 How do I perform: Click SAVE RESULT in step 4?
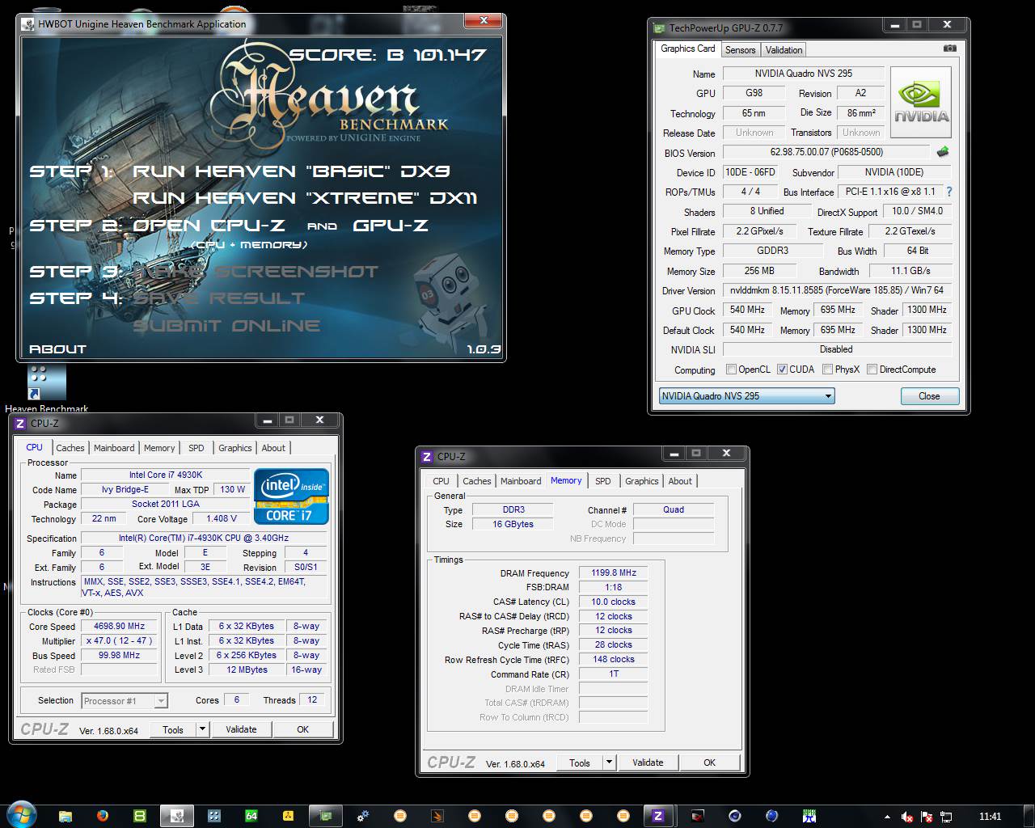[219, 298]
